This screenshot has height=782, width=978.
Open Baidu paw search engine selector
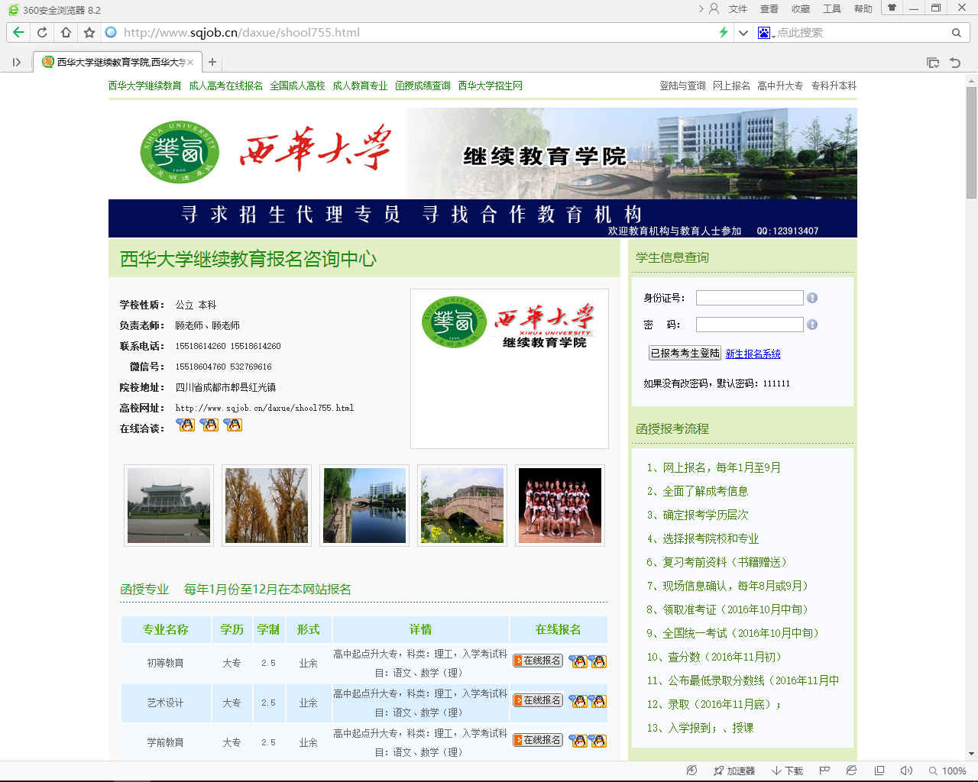point(765,33)
